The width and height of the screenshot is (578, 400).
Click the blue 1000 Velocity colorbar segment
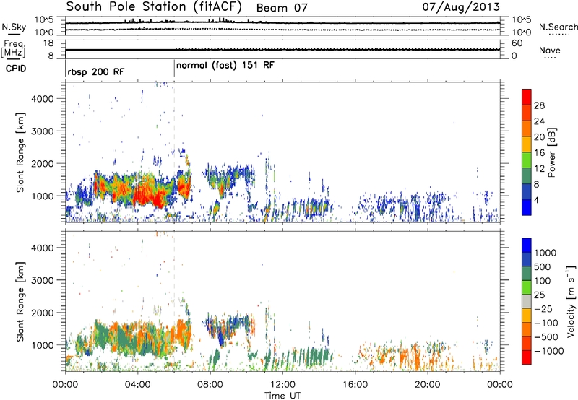point(527,245)
